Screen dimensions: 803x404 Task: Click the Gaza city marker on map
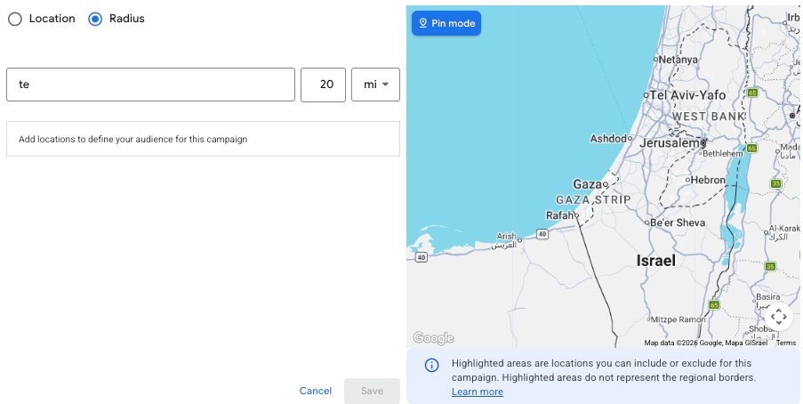605,184
